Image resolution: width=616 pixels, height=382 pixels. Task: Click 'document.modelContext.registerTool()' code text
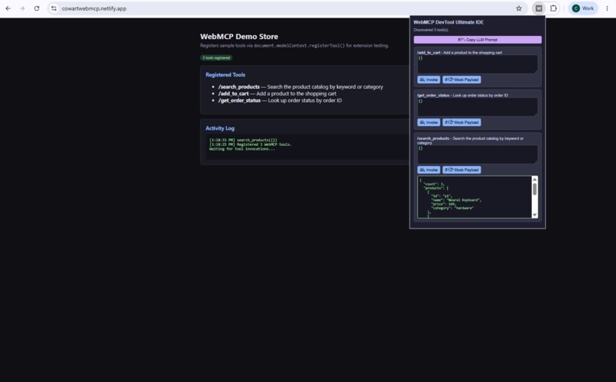coord(299,46)
